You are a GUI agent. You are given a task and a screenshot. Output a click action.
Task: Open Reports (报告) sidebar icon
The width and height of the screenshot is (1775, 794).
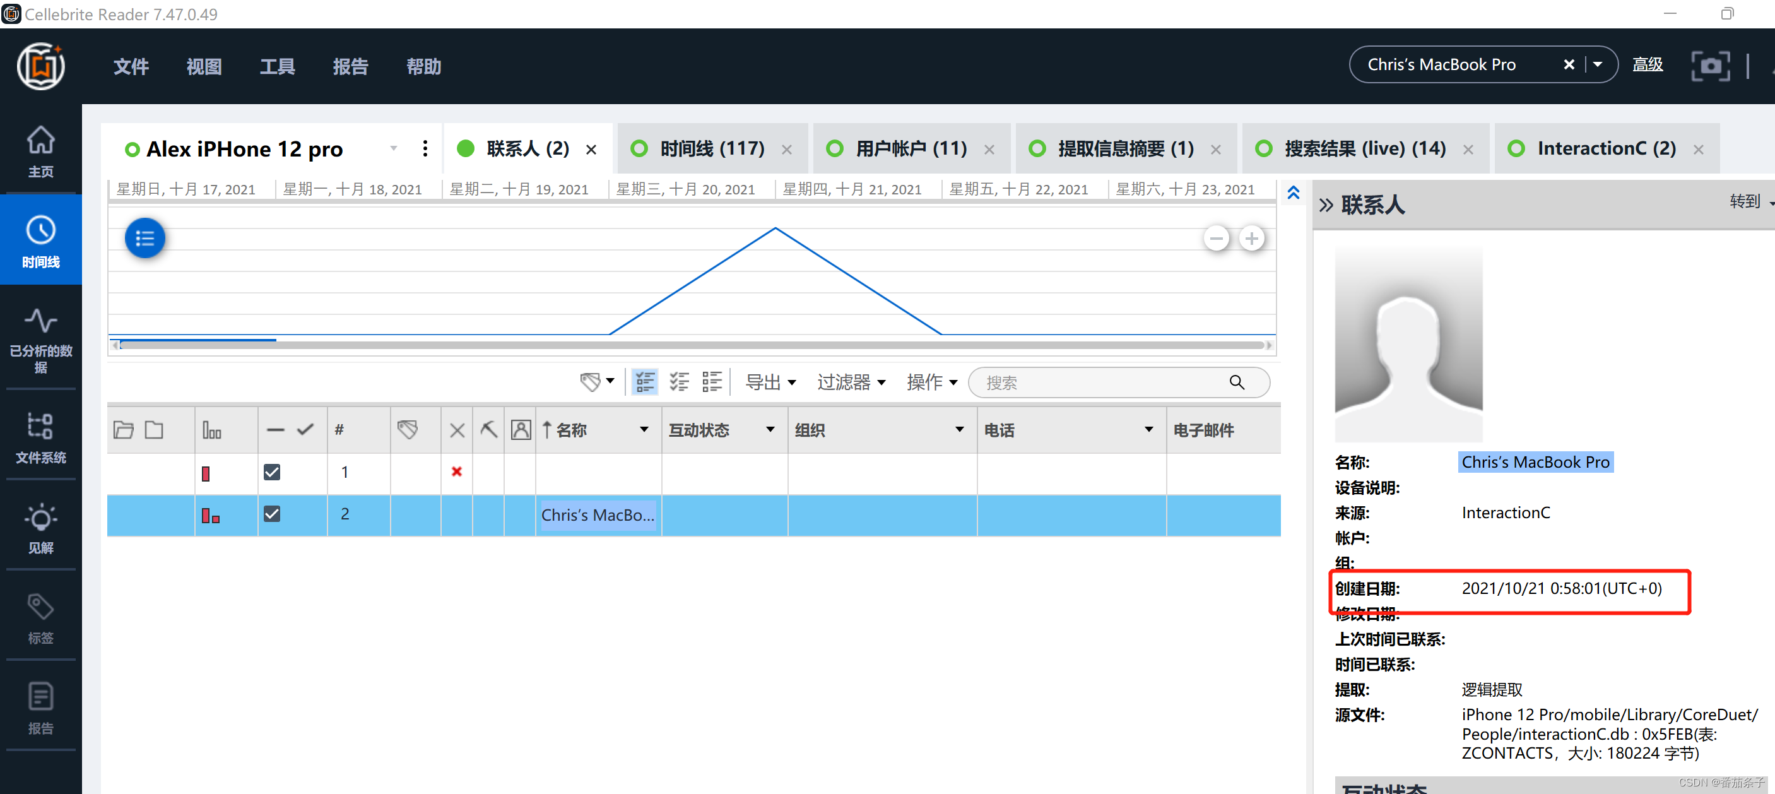tap(40, 708)
